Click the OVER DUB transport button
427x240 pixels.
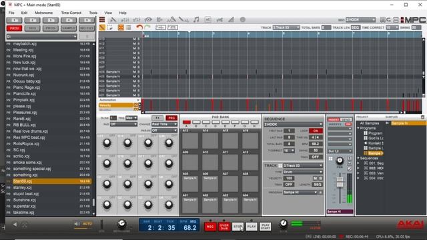click(224, 227)
